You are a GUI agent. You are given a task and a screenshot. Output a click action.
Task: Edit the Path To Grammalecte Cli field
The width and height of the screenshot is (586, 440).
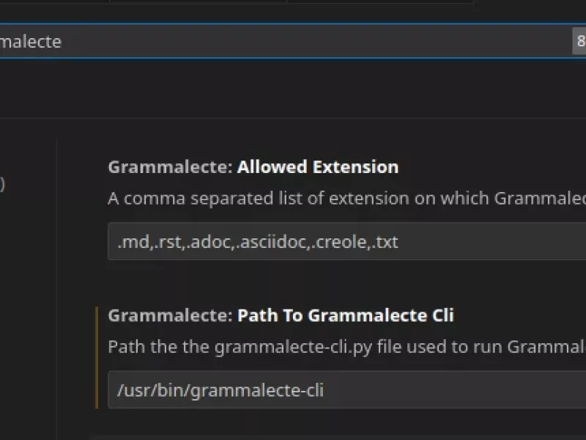[x=346, y=389]
